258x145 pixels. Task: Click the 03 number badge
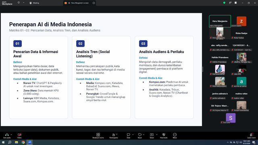point(143,43)
